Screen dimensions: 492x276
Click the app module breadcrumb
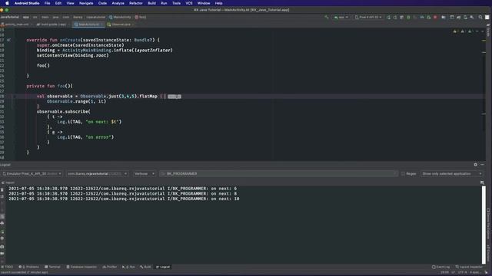[25, 17]
